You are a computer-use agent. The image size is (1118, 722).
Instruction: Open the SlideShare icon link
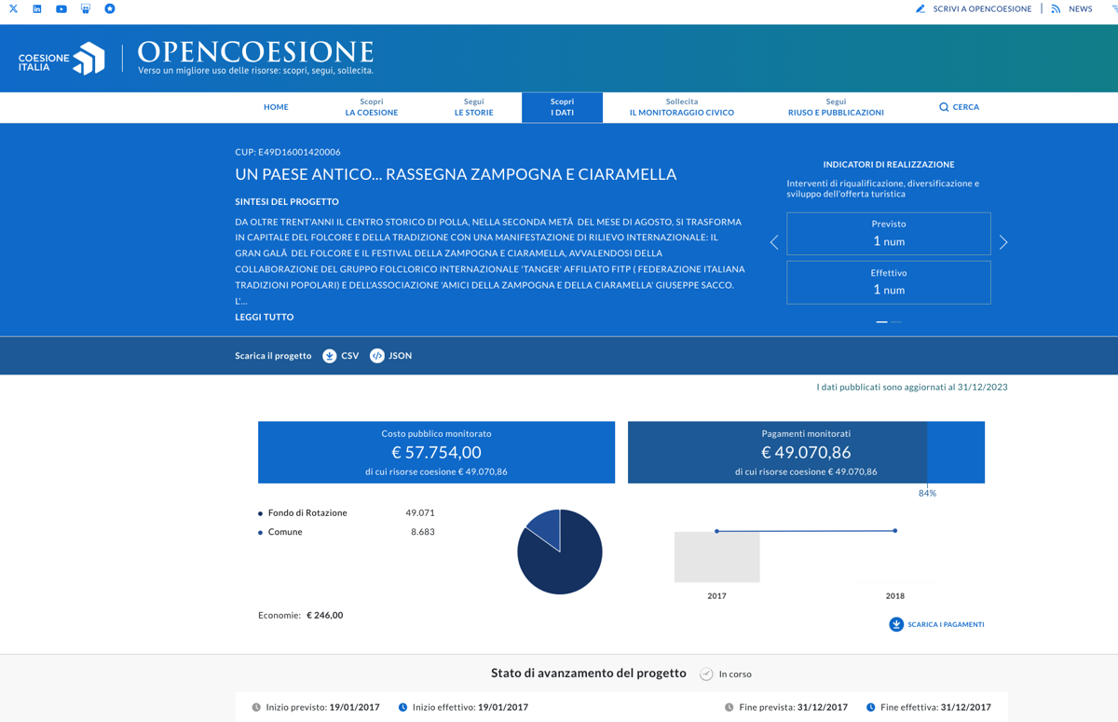[86, 8]
